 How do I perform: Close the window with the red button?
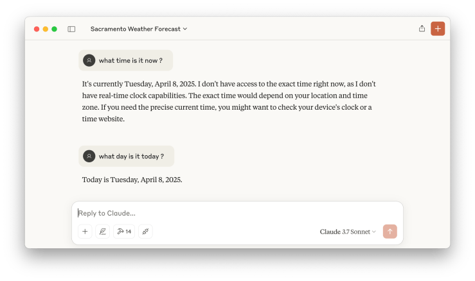point(37,29)
